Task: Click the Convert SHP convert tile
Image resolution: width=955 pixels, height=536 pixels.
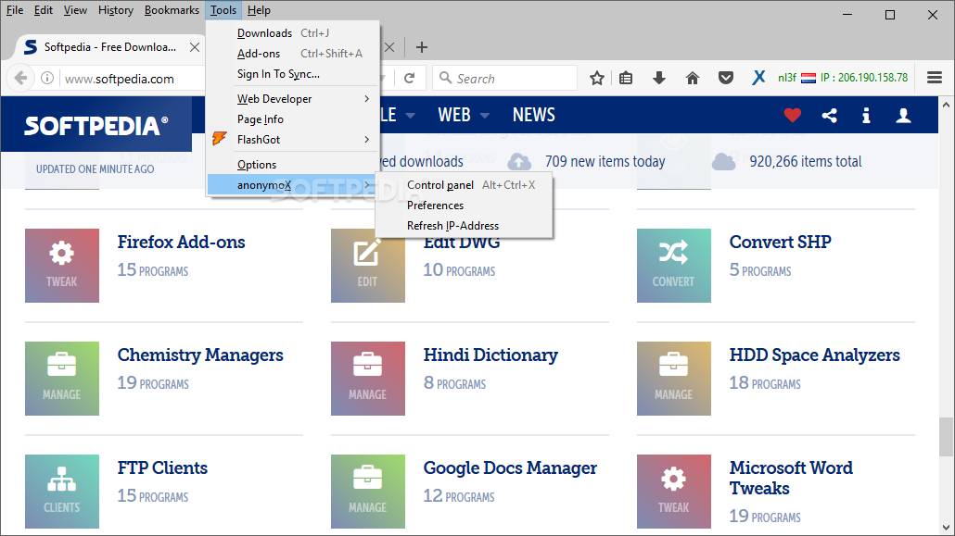Action: [674, 266]
